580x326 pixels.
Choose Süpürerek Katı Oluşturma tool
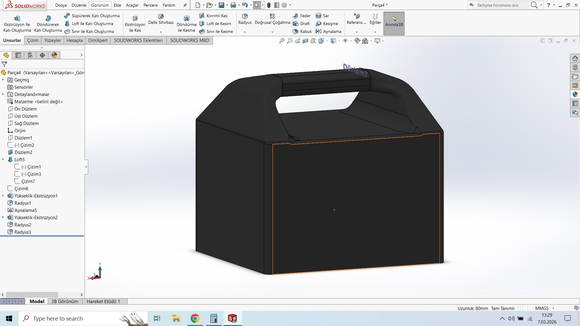coord(92,16)
